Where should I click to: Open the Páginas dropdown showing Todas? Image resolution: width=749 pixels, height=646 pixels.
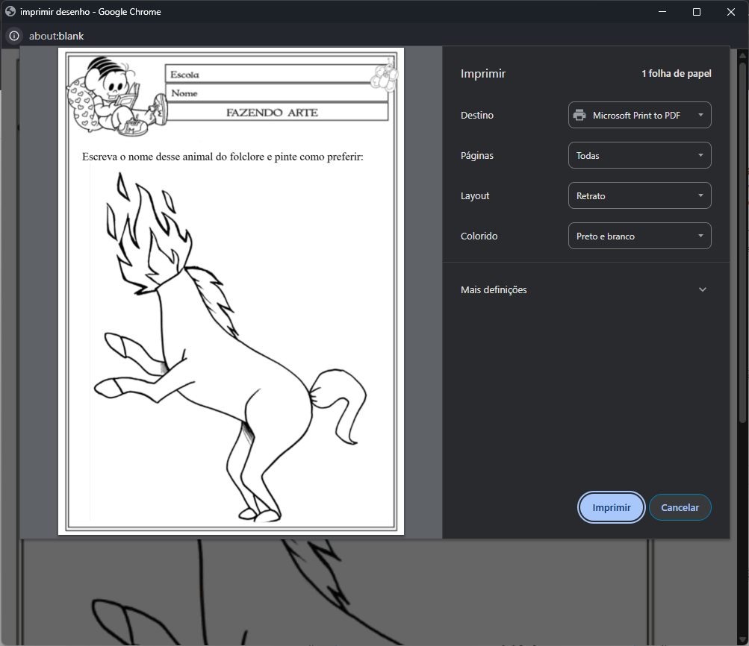point(639,155)
